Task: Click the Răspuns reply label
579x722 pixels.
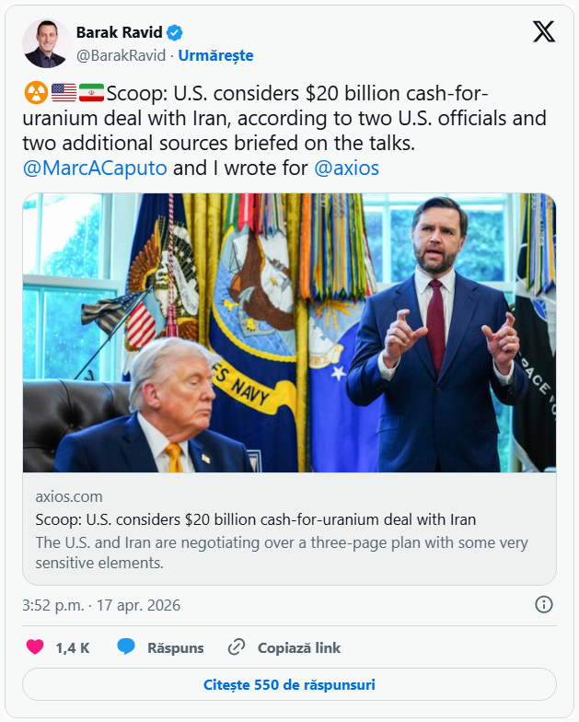Action: coord(176,647)
